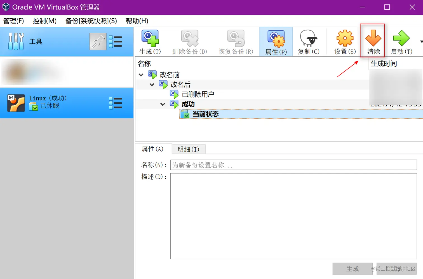This screenshot has width=423, height=279.
Task: Select the 当前状态 row
Action: (x=301, y=114)
